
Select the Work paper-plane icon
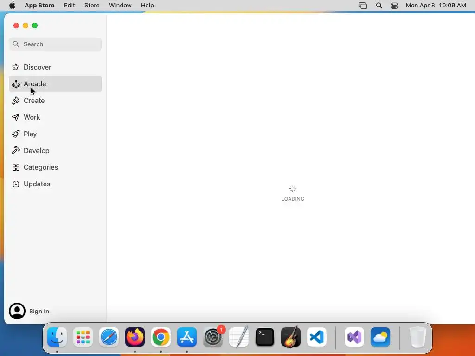pyautogui.click(x=16, y=117)
